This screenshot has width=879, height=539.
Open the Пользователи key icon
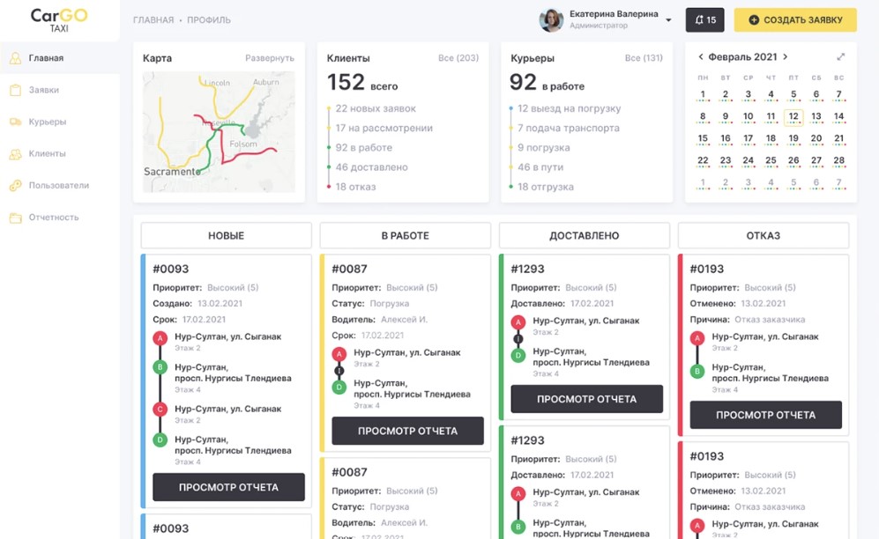[x=16, y=186]
